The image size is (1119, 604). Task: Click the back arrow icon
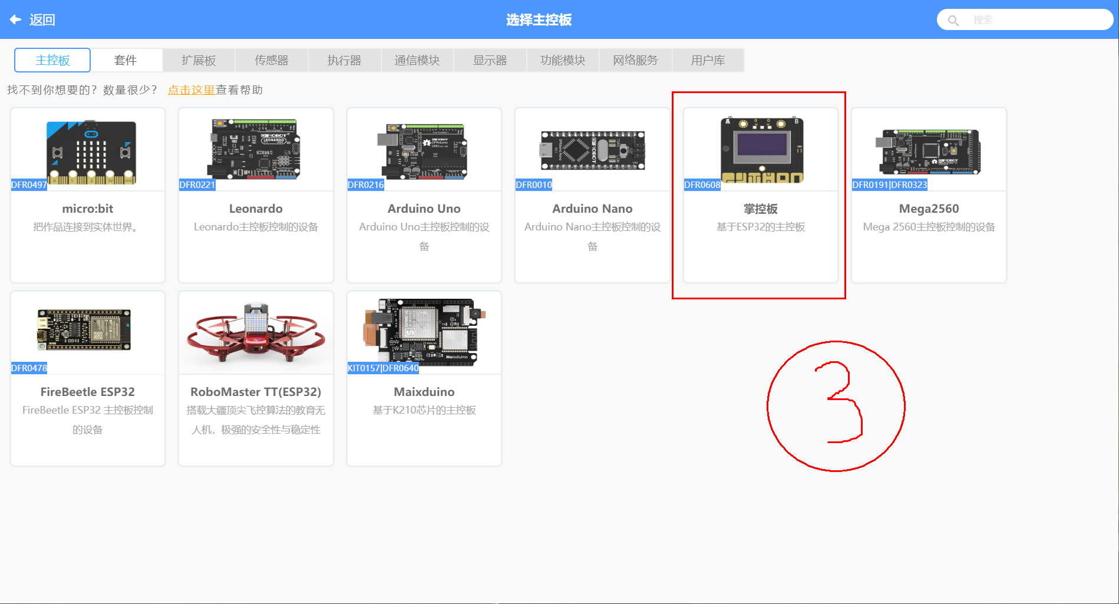tap(15, 19)
